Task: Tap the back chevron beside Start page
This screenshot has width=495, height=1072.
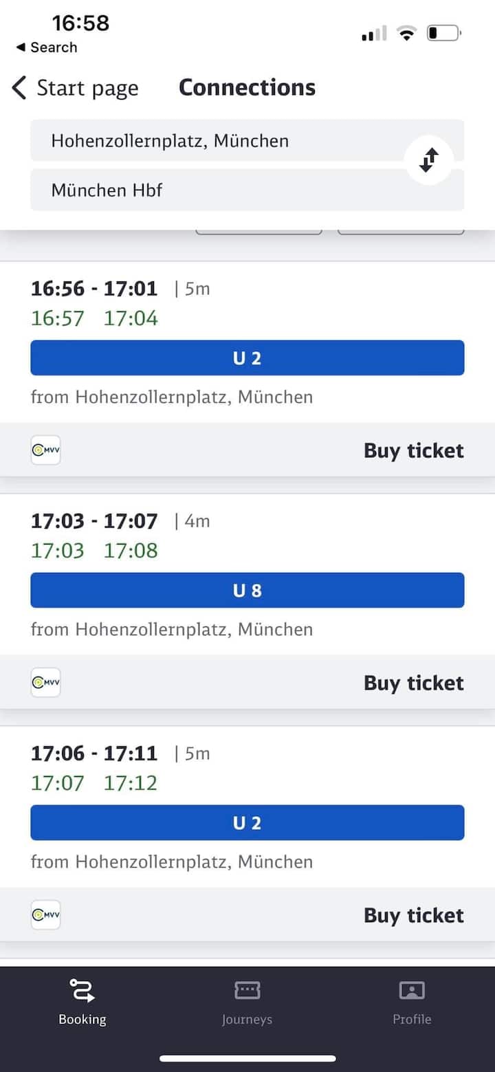Action: [19, 88]
